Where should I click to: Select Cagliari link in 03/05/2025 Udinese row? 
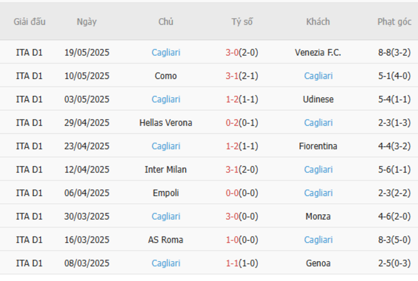pos(166,99)
